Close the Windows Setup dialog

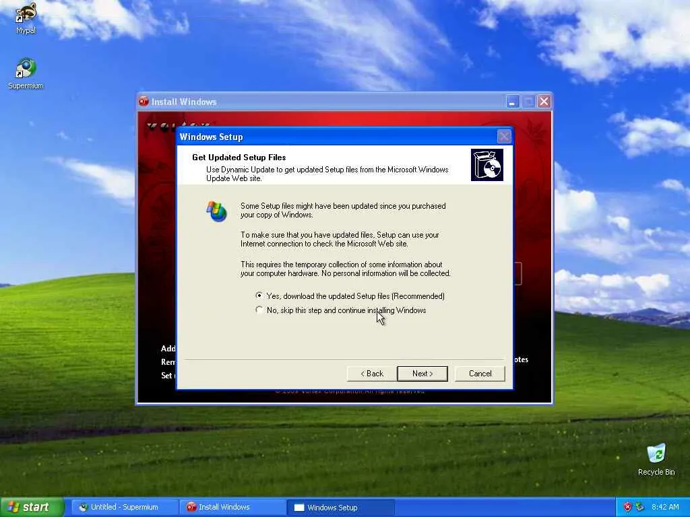point(504,137)
